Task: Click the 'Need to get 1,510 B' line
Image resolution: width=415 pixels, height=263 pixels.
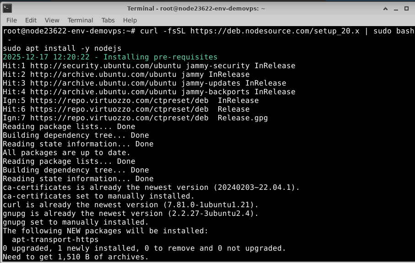Action: pyautogui.click(x=75, y=257)
